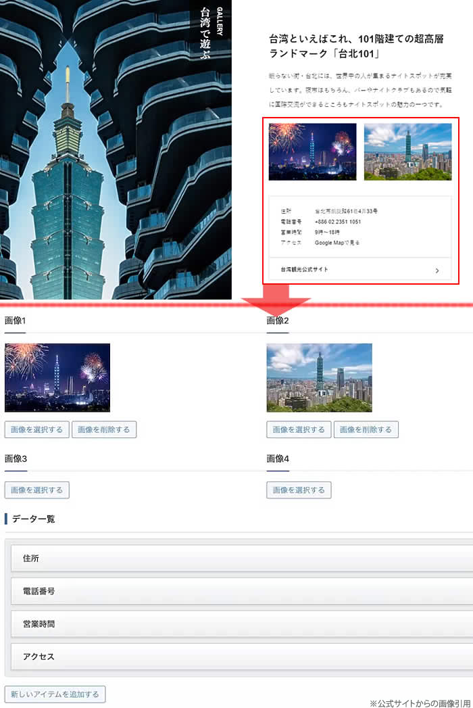Expand the アクセス data row
The image size is (473, 708).
click(x=242, y=657)
